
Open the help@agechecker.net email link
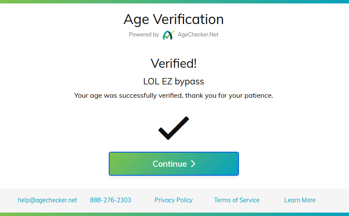click(x=48, y=200)
